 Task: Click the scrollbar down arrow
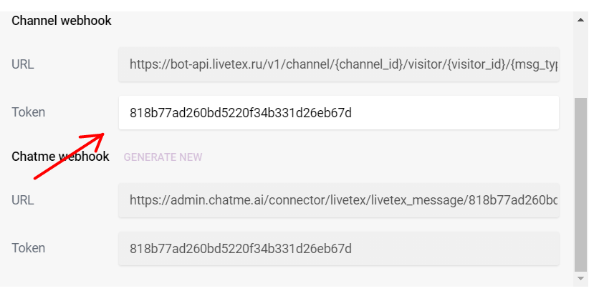coord(580,278)
